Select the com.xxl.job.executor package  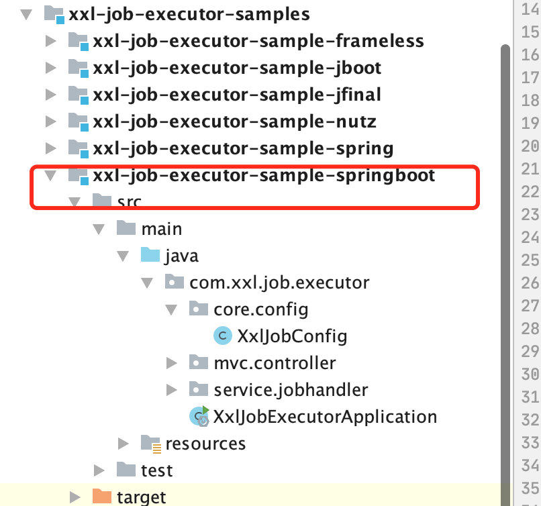point(279,283)
